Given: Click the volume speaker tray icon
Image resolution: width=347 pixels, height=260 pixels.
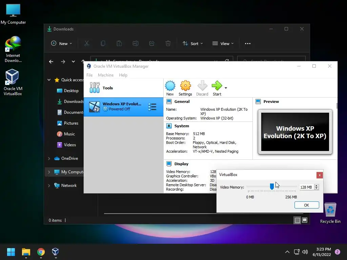Looking at the screenshot, I should pos(305,252).
